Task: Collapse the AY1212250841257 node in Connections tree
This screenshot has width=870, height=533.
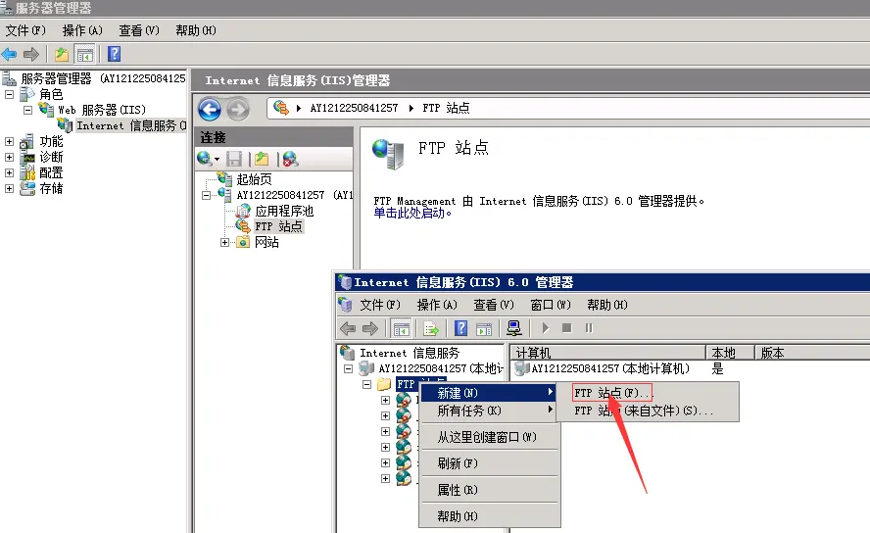Action: pos(206,195)
